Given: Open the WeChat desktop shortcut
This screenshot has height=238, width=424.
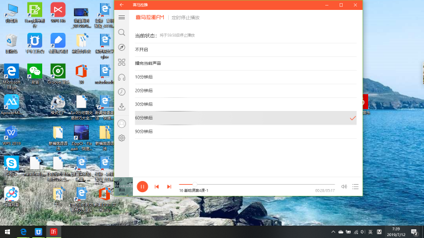Looking at the screenshot, I should click(x=35, y=74).
